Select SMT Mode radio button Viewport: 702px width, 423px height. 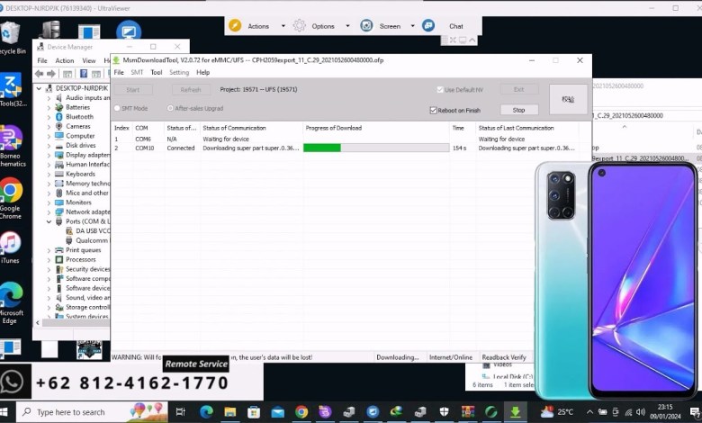point(117,108)
